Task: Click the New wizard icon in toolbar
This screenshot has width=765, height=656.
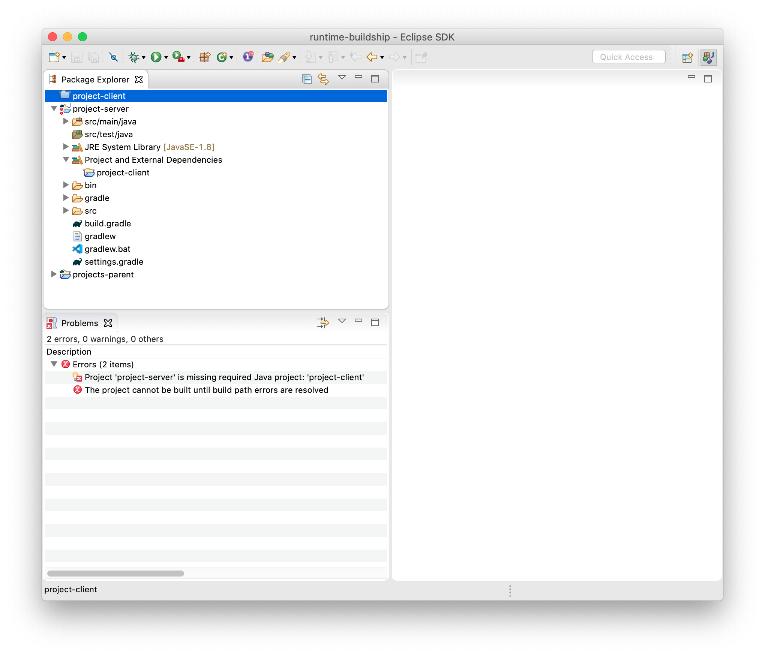Action: tap(54, 57)
